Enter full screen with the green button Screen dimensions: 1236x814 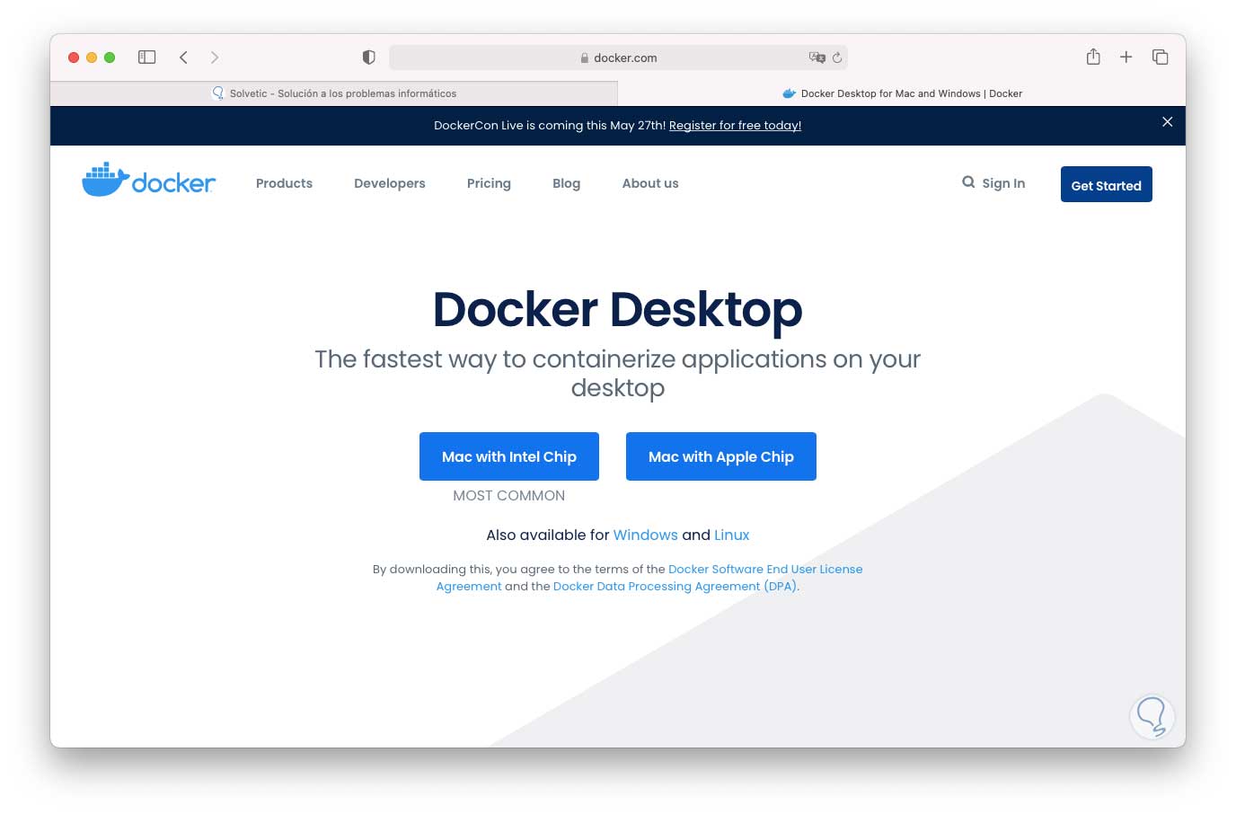coord(110,58)
